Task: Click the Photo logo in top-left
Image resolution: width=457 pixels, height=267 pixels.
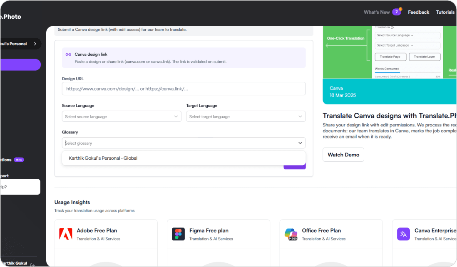Action: pyautogui.click(x=11, y=17)
